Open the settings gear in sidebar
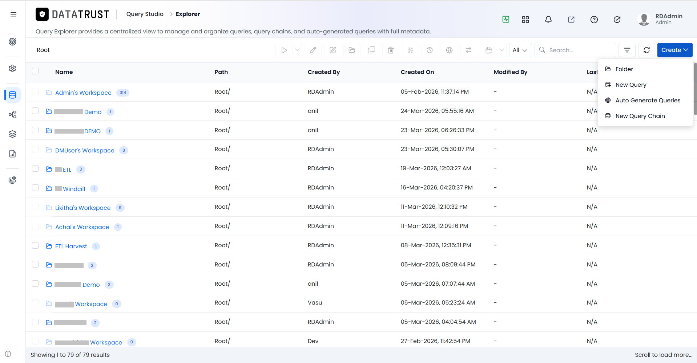Image resolution: width=697 pixels, height=363 pixels. (x=13, y=68)
